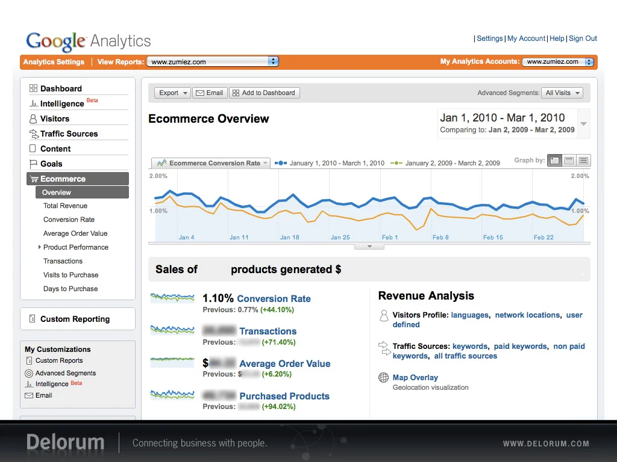This screenshot has width=617, height=462.
Task: Open the Content section
Action: click(55, 149)
